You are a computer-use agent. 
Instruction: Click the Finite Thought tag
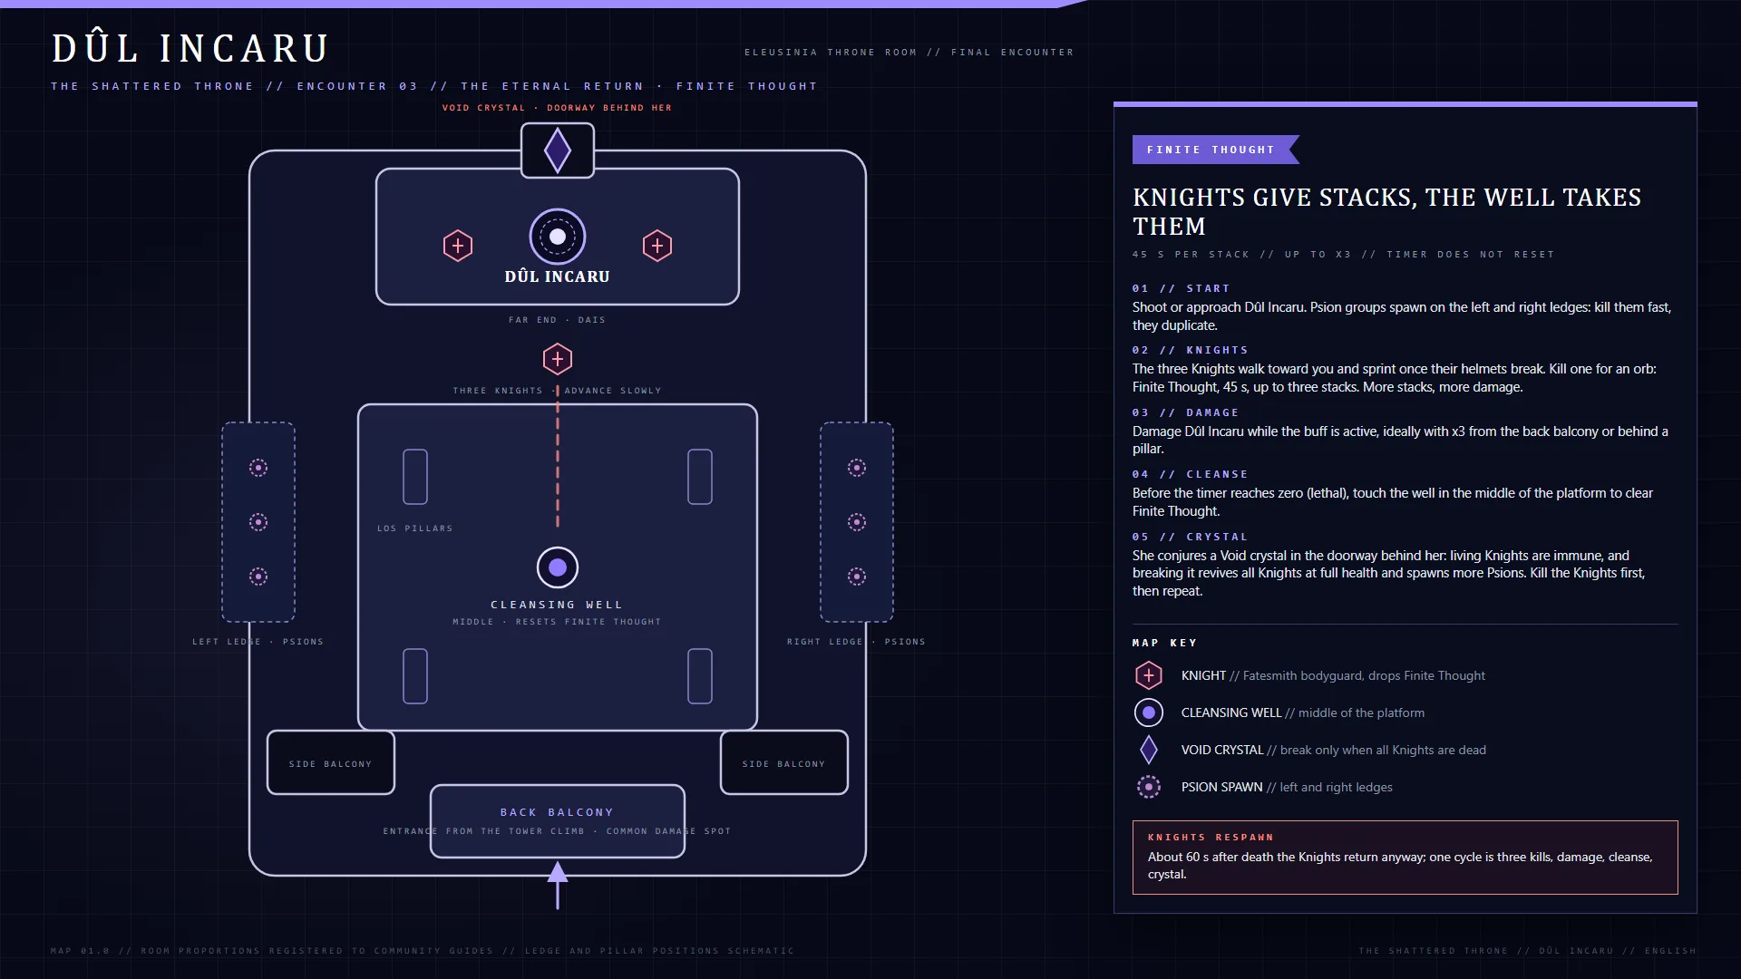pyautogui.click(x=1215, y=150)
